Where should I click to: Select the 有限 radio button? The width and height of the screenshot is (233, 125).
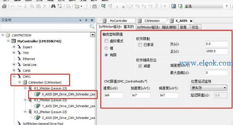106,55
